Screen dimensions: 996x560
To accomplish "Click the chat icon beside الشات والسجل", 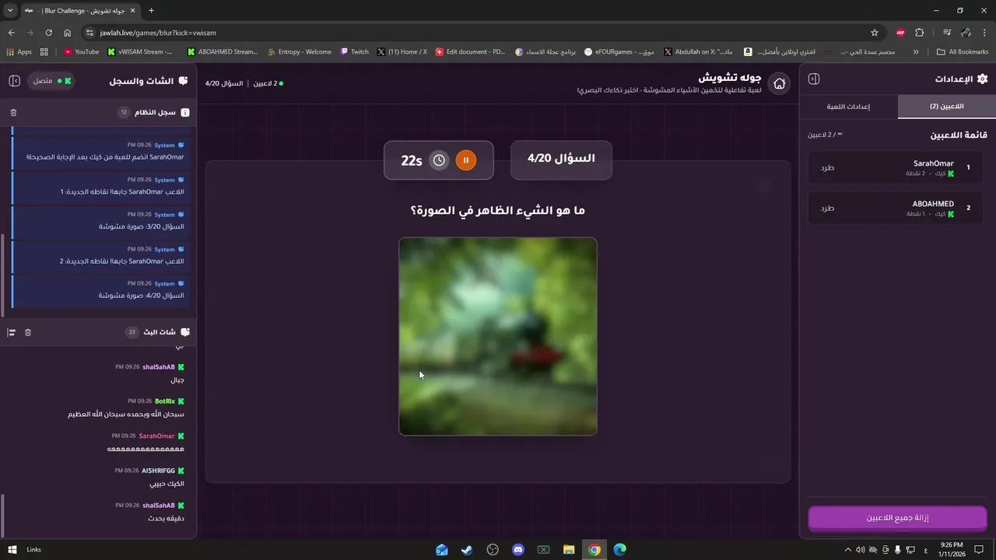I will [184, 81].
